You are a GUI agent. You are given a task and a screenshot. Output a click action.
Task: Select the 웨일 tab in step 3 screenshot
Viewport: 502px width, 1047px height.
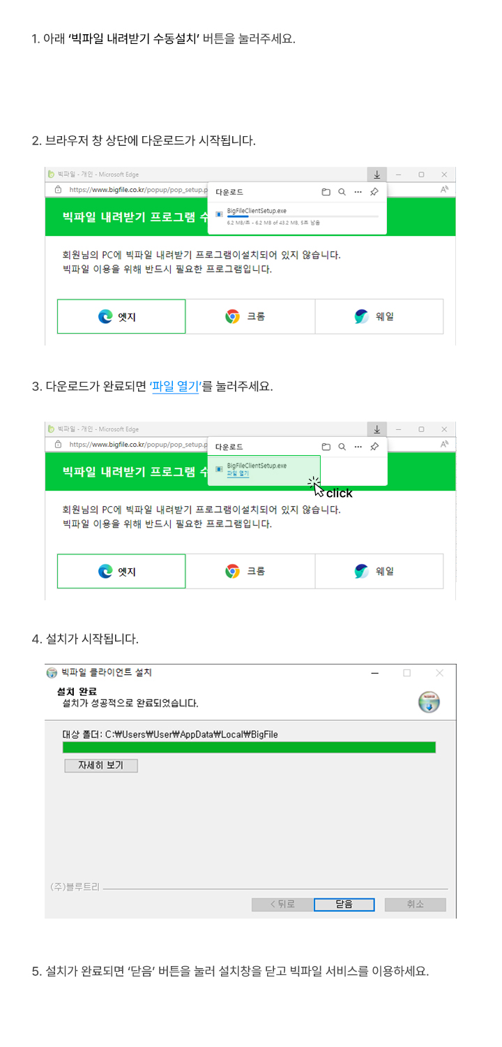tap(379, 571)
